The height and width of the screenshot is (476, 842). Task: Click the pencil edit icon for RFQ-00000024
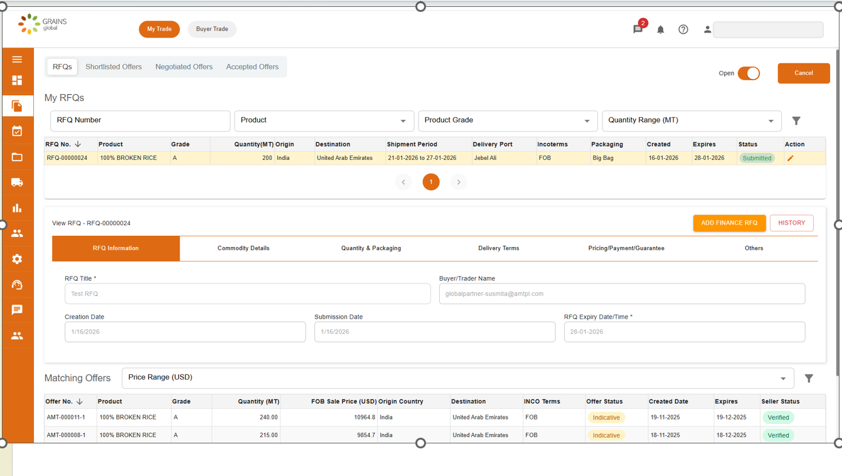coord(790,158)
